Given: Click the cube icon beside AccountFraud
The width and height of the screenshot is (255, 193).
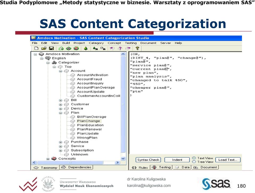Looking at the screenshot, I should (x=73, y=79).
